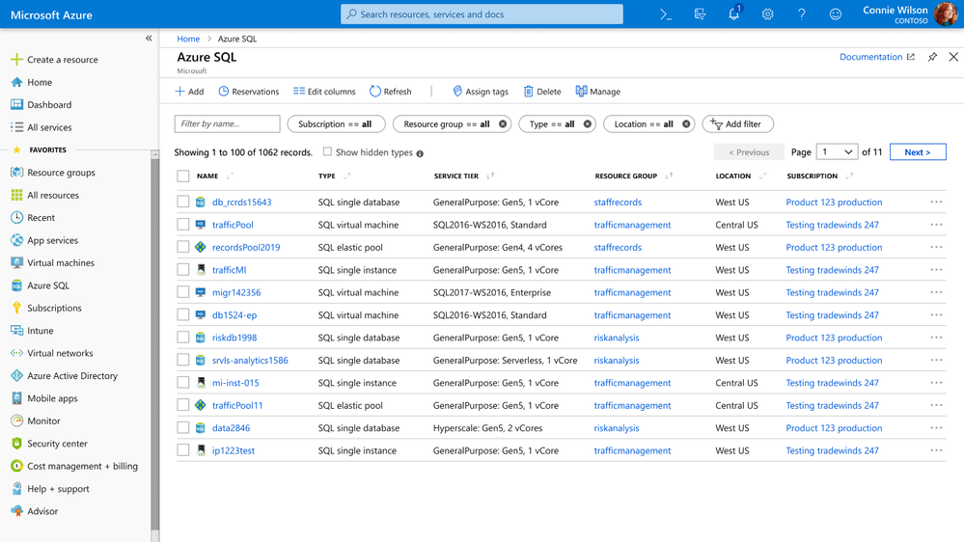This screenshot has width=964, height=542.
Task: Open the Subscription == all filter
Action: point(336,124)
